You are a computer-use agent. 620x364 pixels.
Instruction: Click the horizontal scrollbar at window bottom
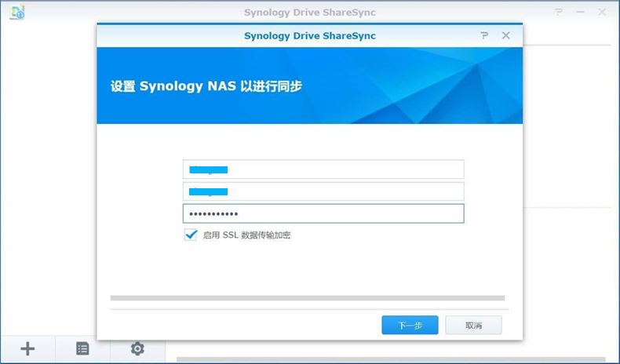(x=392, y=360)
